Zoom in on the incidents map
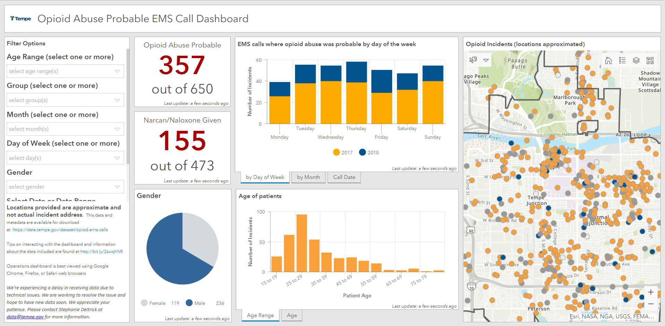 tap(651, 292)
